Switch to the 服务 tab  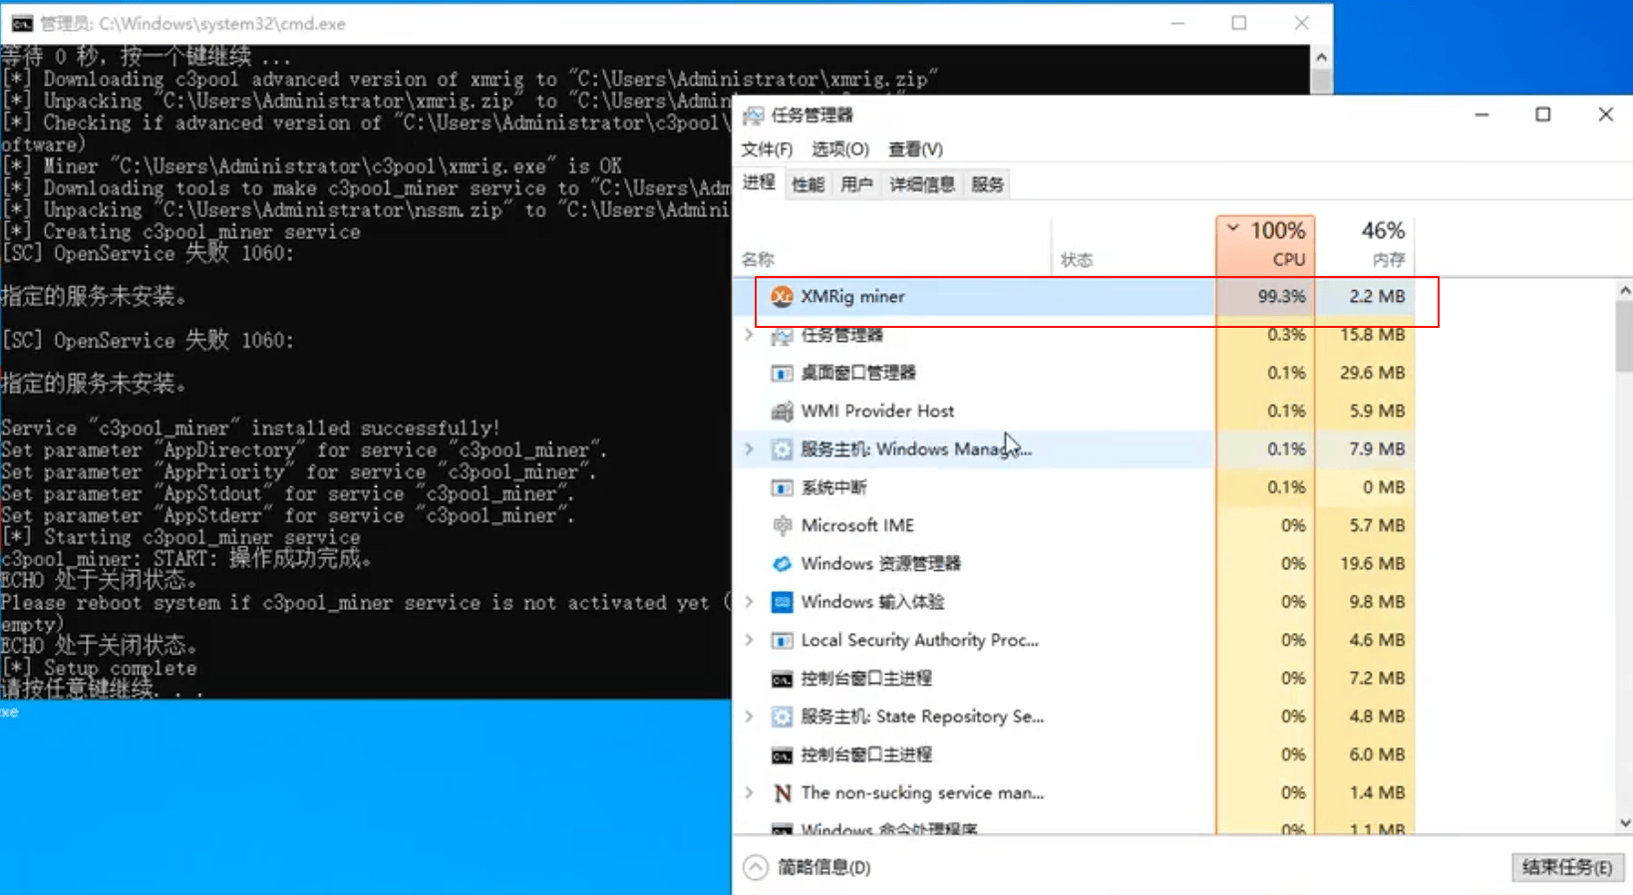point(987,184)
